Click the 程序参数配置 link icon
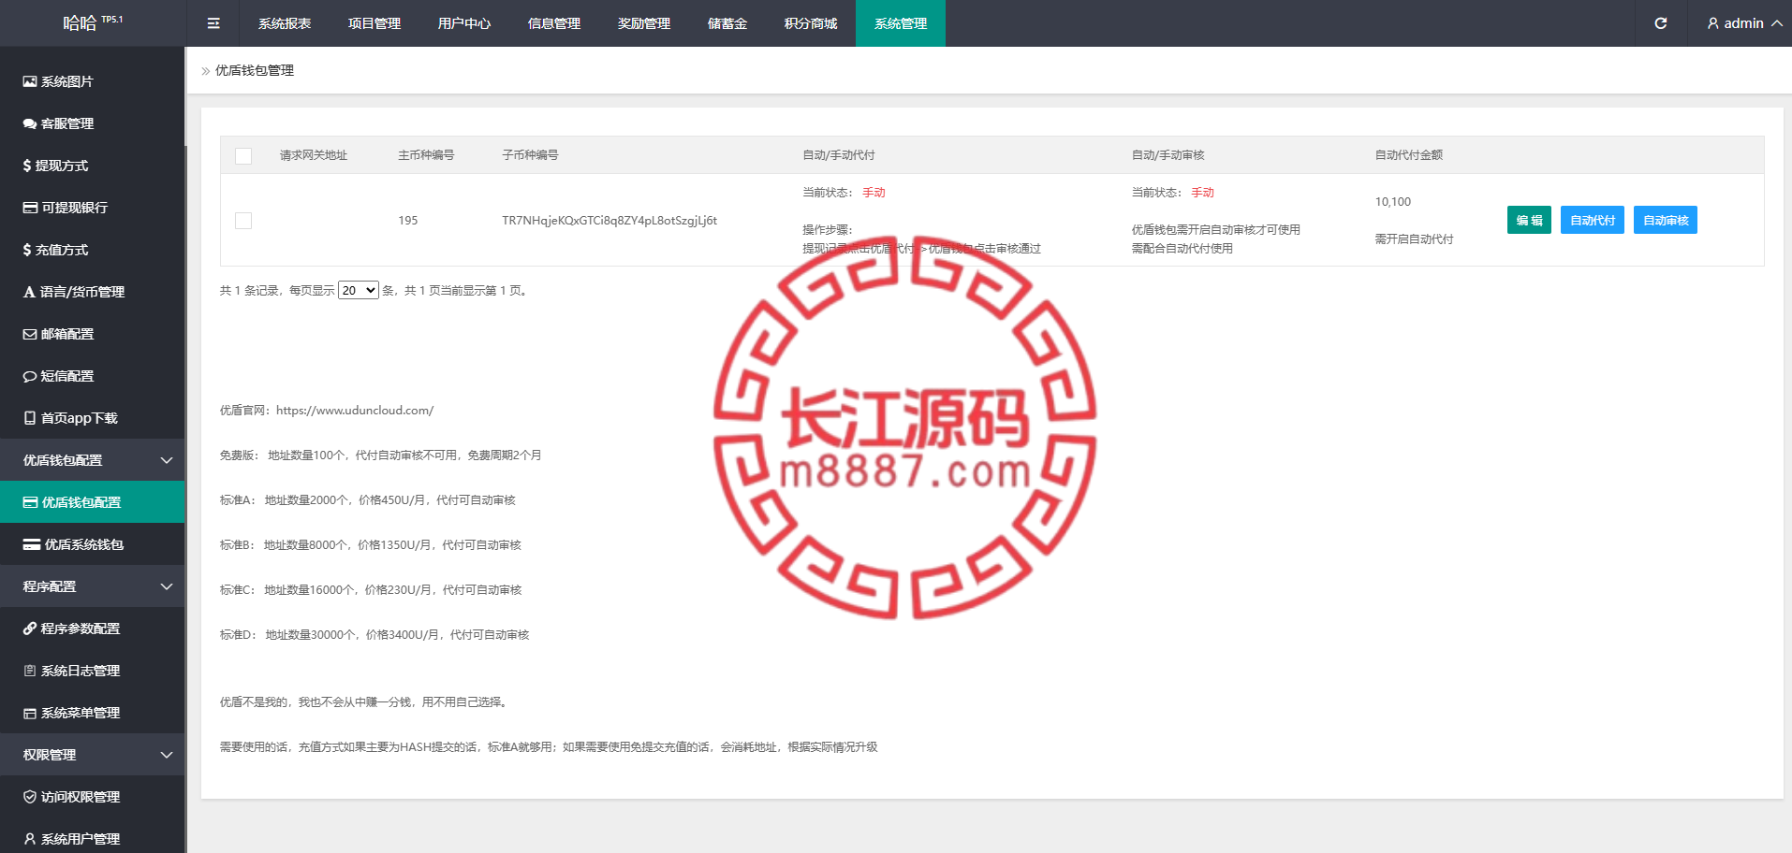Viewport: 1792px width, 853px height. click(30, 629)
